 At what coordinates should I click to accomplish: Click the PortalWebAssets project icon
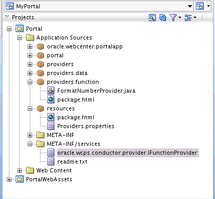click(x=20, y=179)
